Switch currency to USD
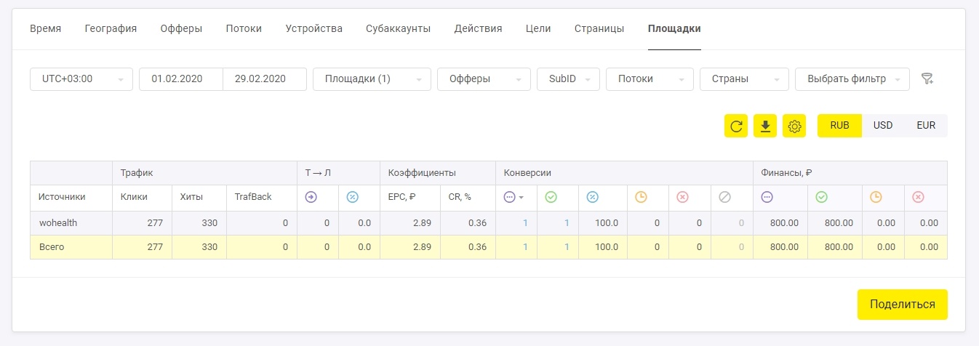The width and height of the screenshot is (979, 346). (883, 126)
